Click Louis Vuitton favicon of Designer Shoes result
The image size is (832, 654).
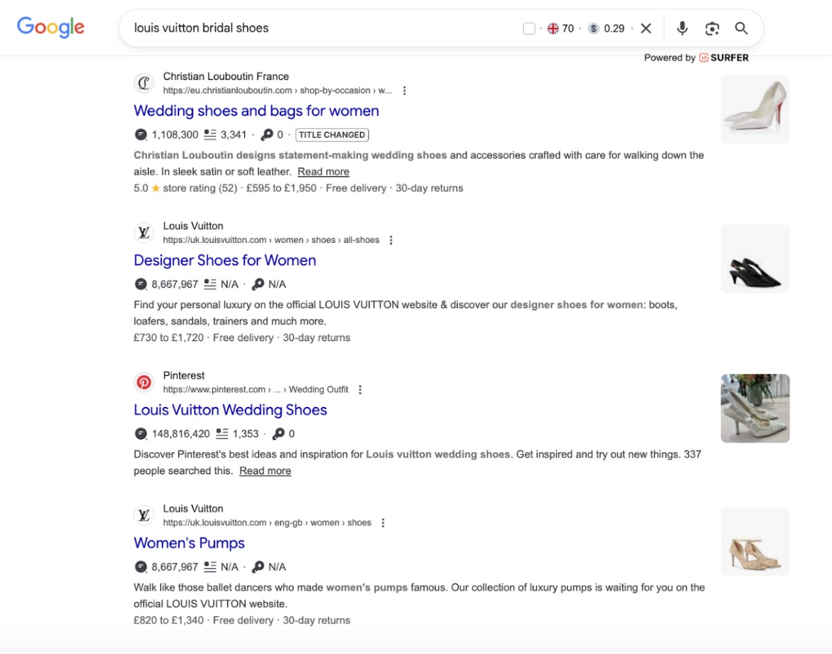(x=144, y=232)
